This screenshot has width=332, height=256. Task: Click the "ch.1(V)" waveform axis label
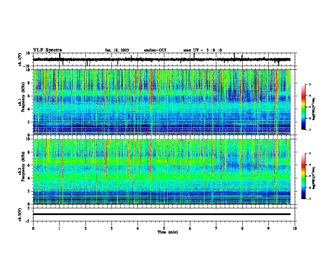click(20, 59)
